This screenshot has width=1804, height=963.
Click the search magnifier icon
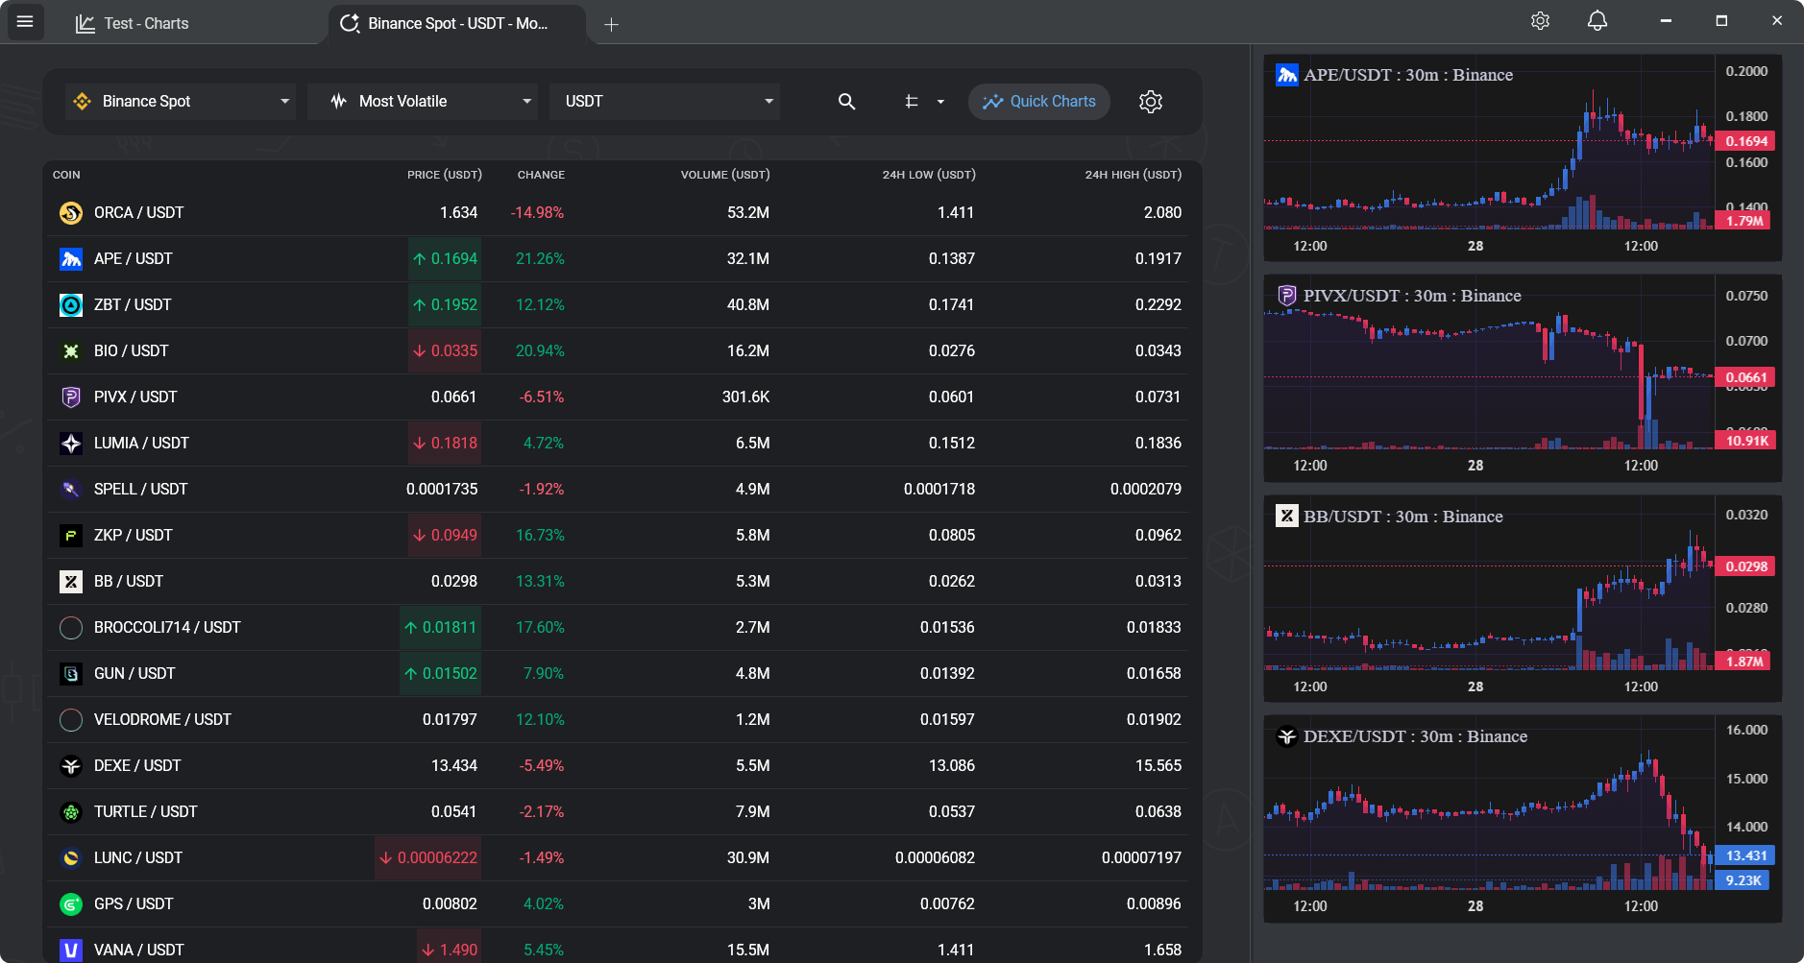click(x=846, y=102)
